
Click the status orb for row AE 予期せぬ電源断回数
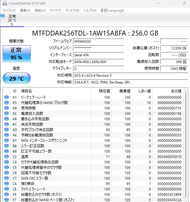point(7,135)
